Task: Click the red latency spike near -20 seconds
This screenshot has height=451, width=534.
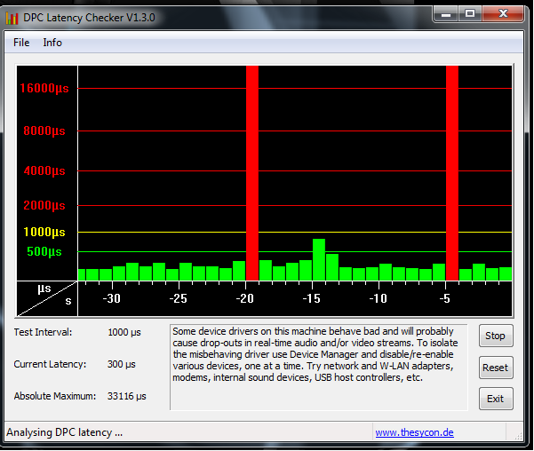Action: pos(252,173)
